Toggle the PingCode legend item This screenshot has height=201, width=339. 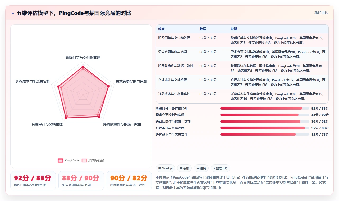68,160
